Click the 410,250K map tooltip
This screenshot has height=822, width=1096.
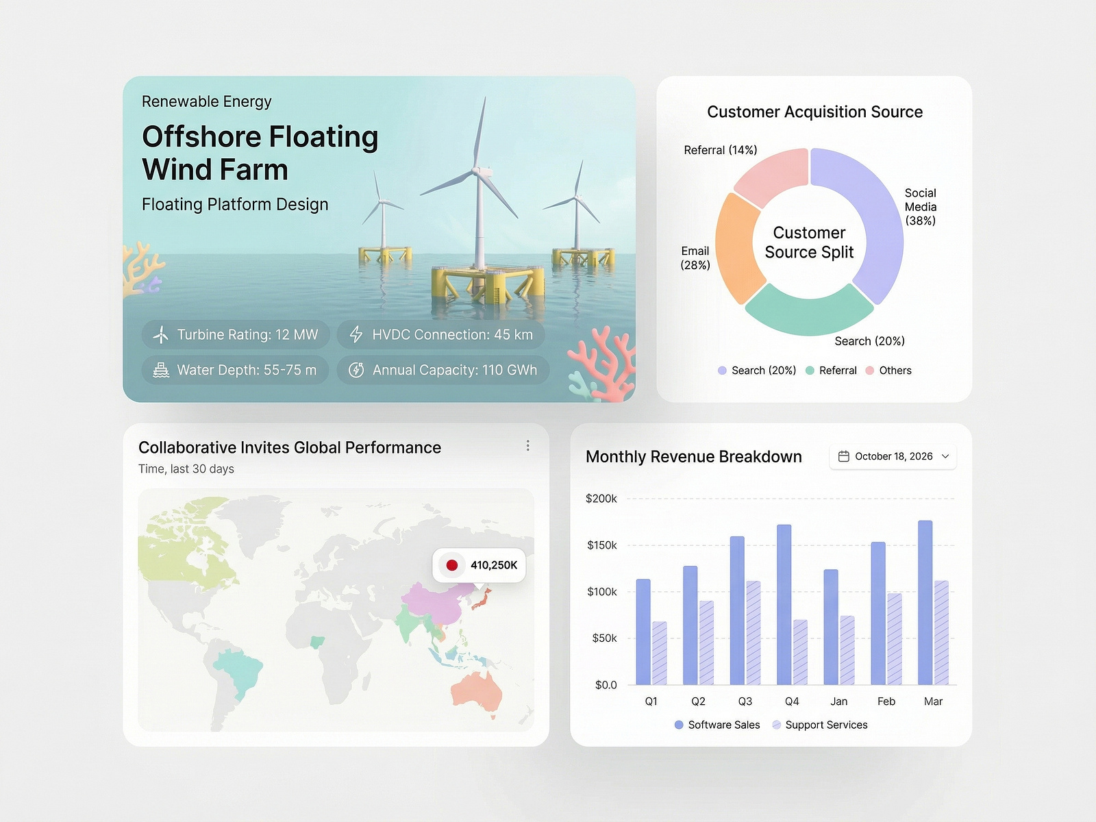tap(478, 566)
